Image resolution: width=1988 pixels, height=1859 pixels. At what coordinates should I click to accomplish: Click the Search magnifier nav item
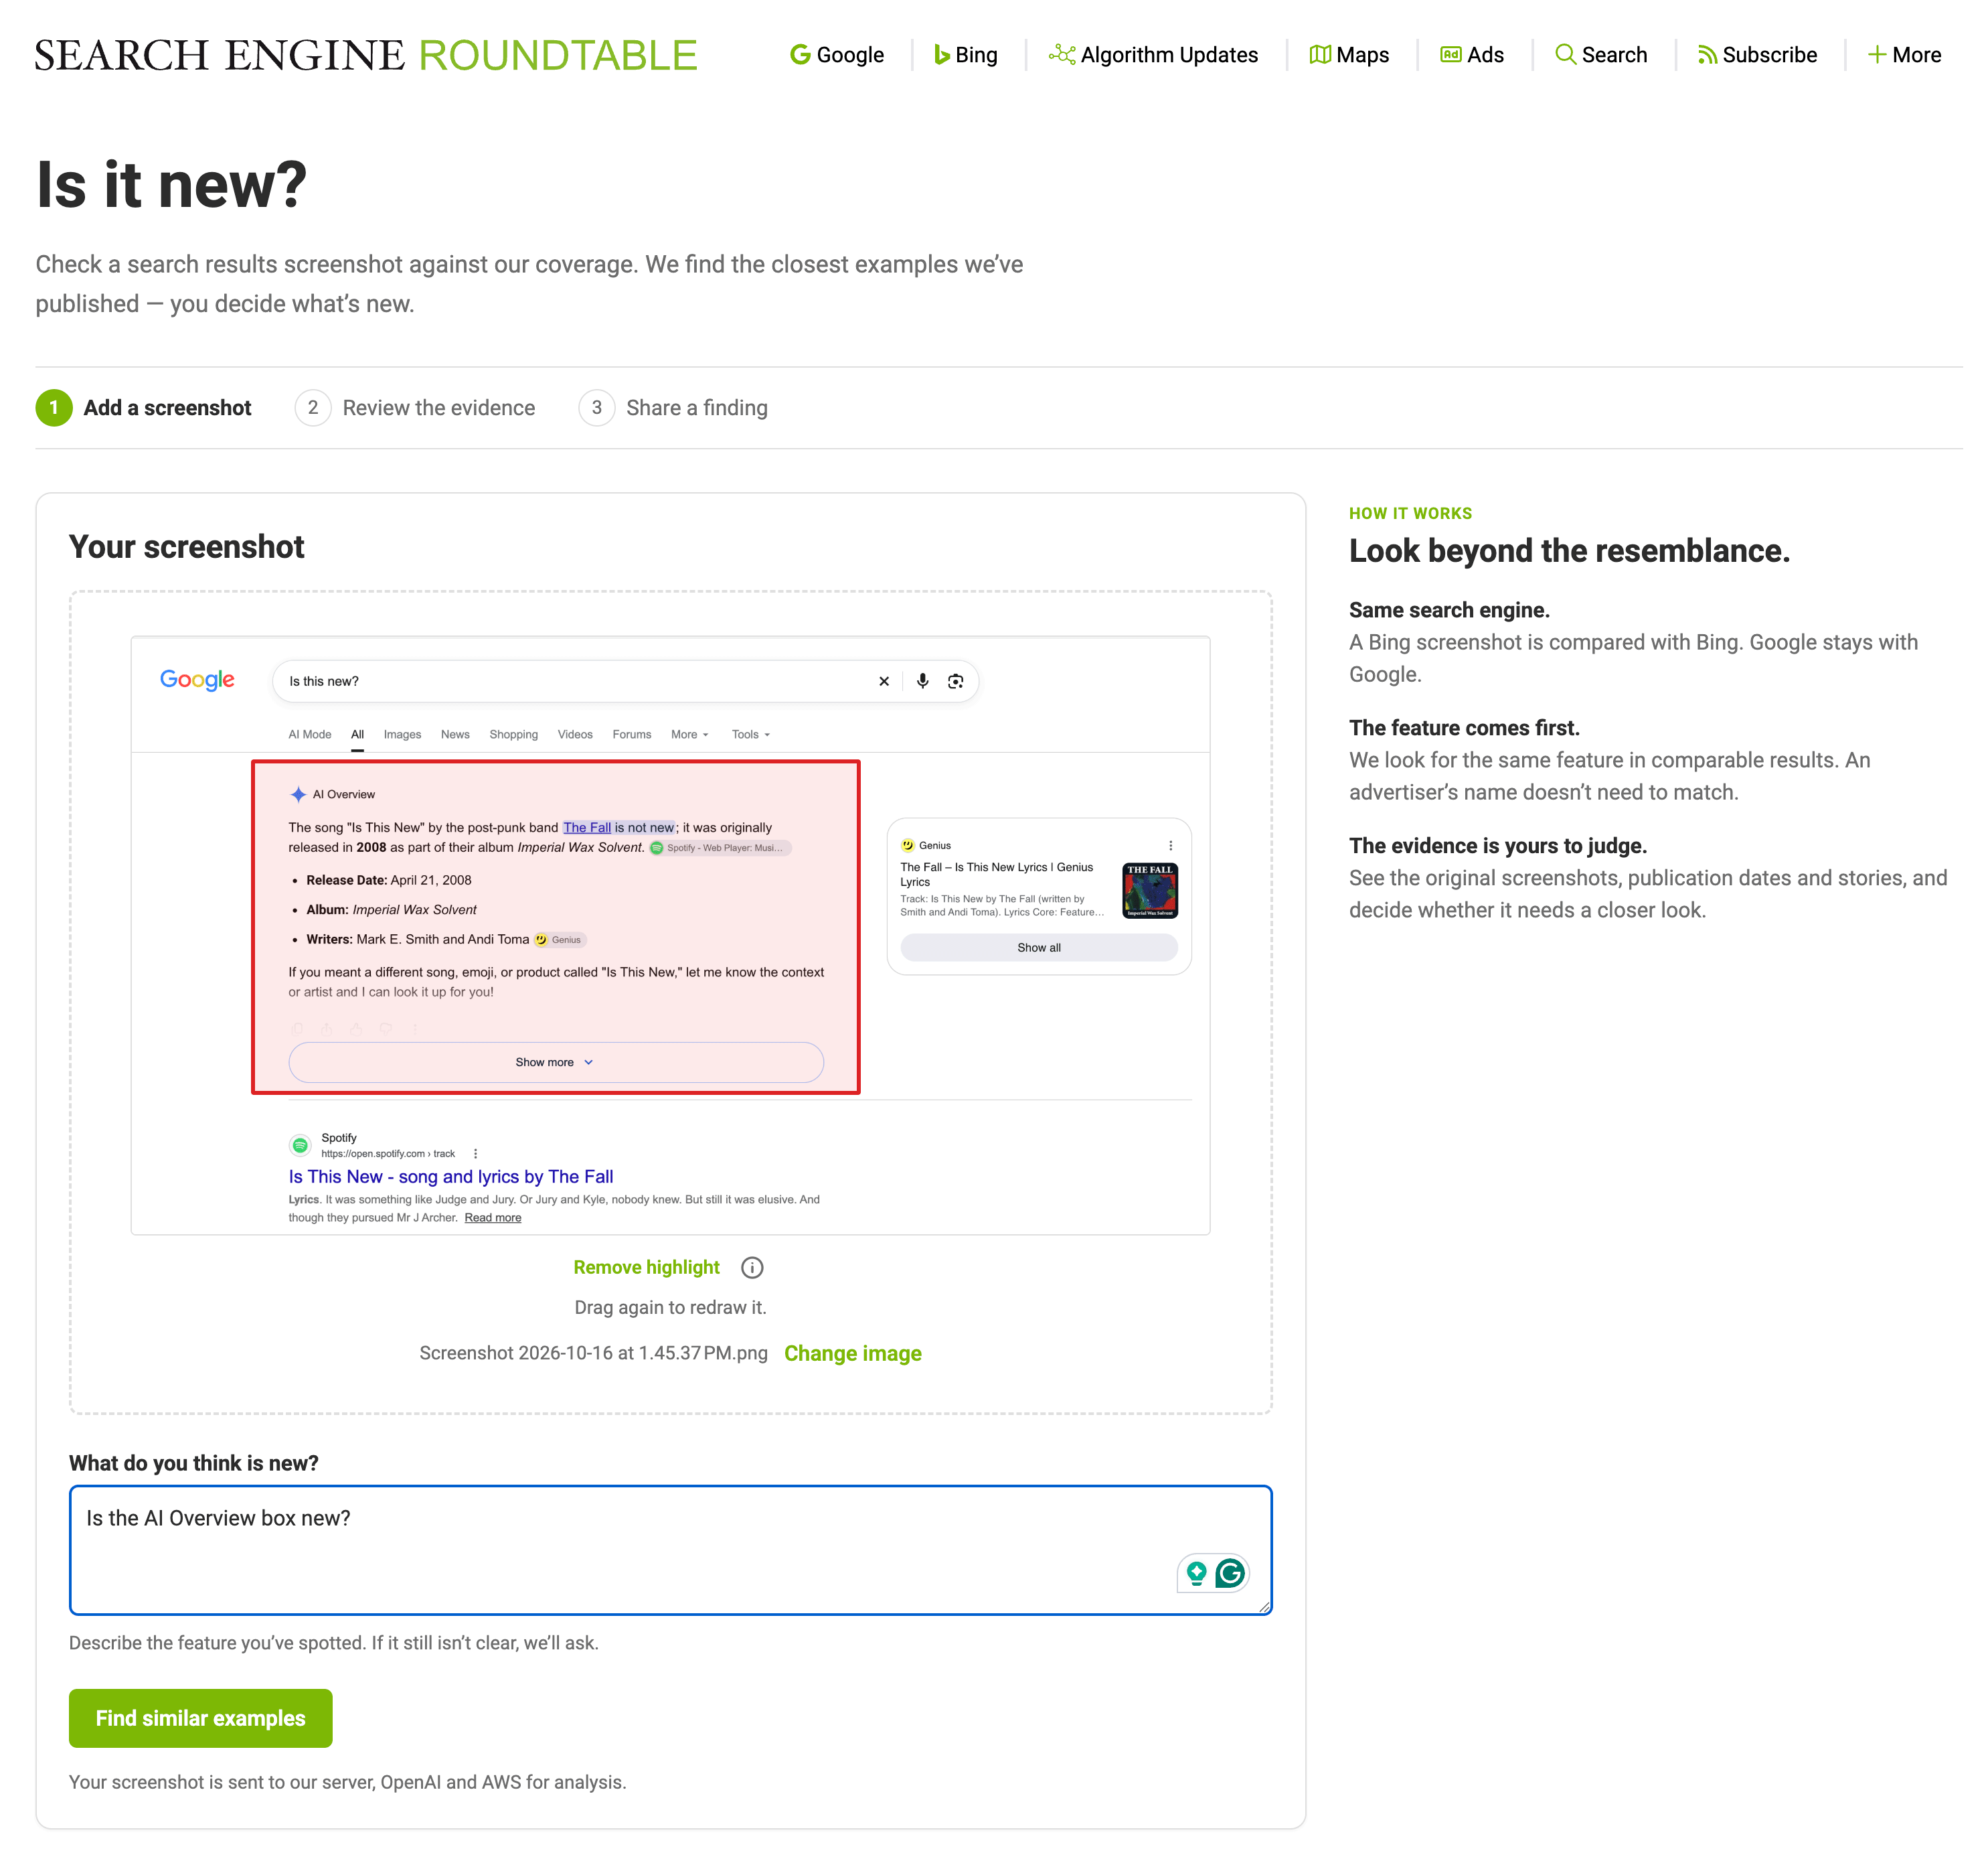click(x=1601, y=55)
